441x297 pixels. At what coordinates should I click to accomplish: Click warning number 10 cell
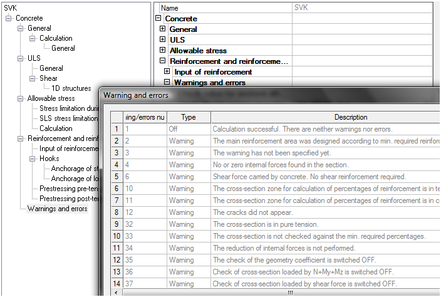pyautogui.click(x=145, y=189)
